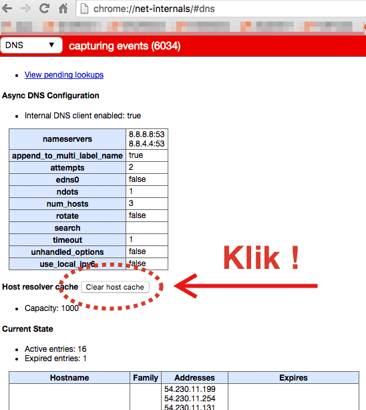Click the first blurred bookmark in bar

(x=7, y=26)
